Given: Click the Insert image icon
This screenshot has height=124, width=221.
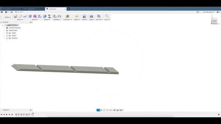Looking at the screenshot, I should [x=84, y=16].
